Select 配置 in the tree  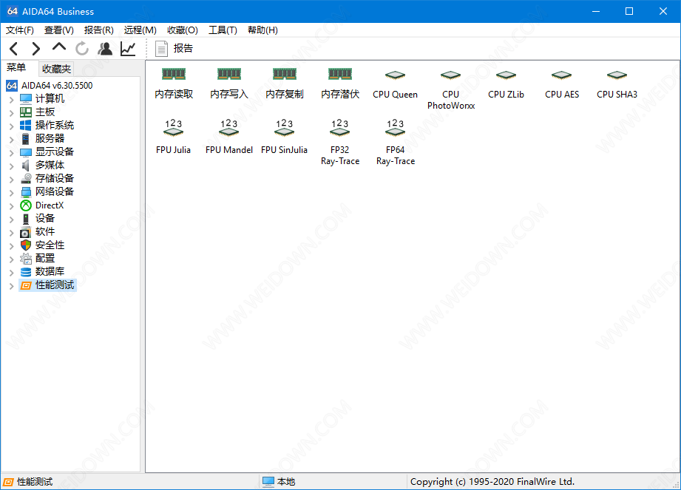click(38, 258)
